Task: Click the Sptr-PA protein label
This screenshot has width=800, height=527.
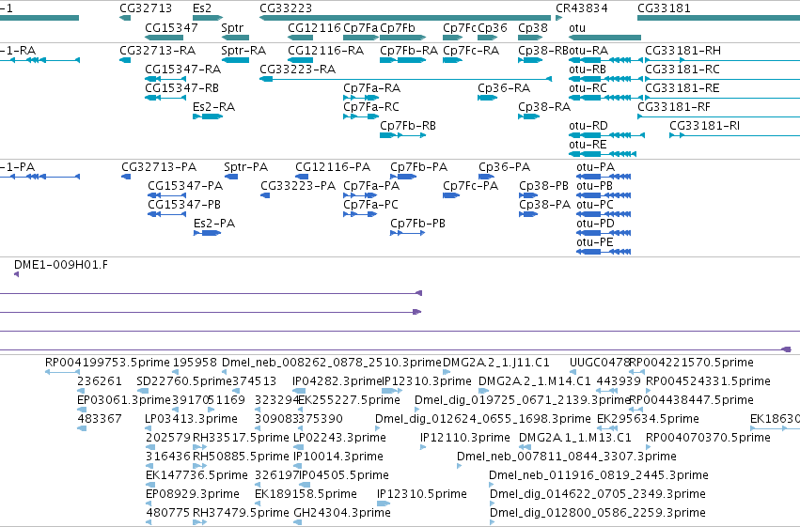Action: click(246, 167)
